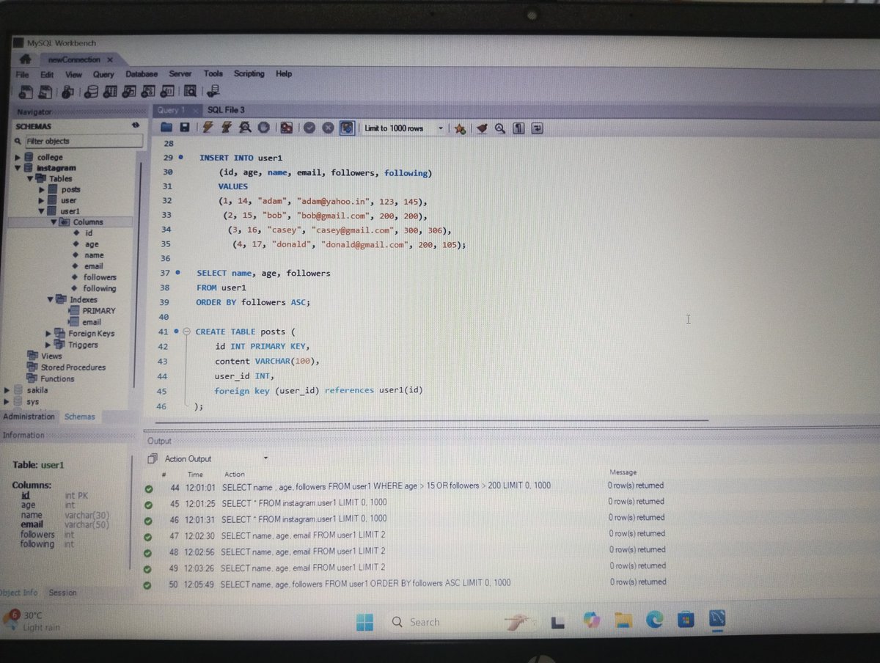Expand the sakila schema
The image size is (880, 663).
pos(7,390)
